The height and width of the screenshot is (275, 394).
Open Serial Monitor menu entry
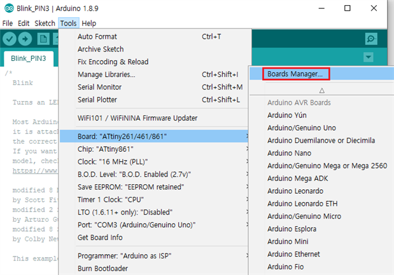pos(154,87)
